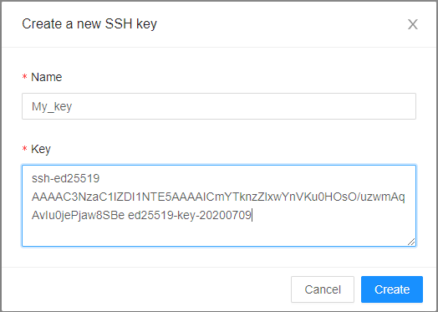Click the My_key placeholder text
Image resolution: width=438 pixels, height=312 pixels.
[52, 106]
